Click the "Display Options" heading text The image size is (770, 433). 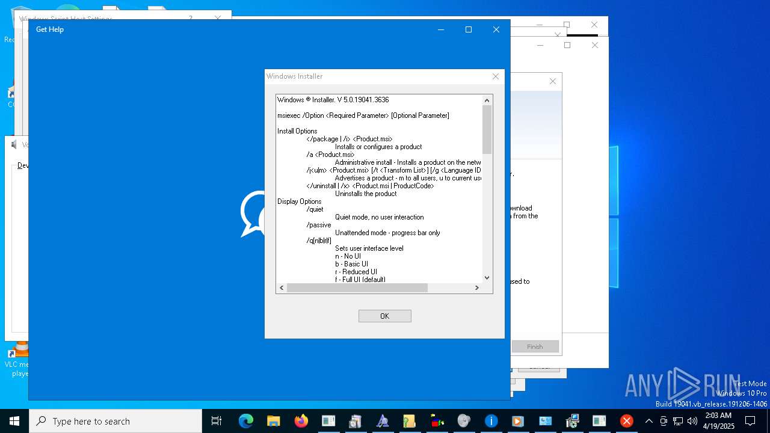[299, 201]
